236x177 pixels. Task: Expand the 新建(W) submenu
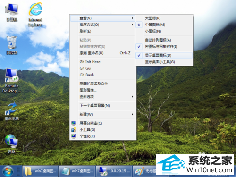point(103,114)
